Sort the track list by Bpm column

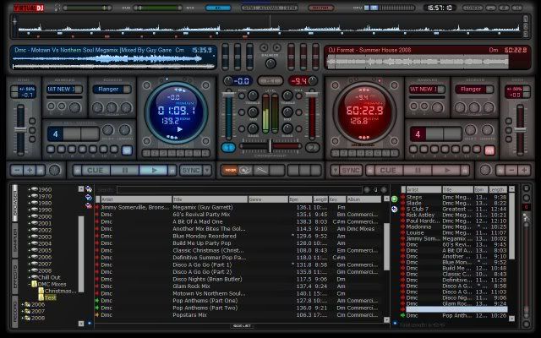point(300,199)
